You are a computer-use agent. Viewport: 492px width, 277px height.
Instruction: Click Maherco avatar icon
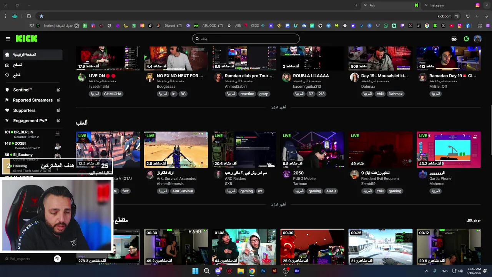pyautogui.click(x=423, y=175)
